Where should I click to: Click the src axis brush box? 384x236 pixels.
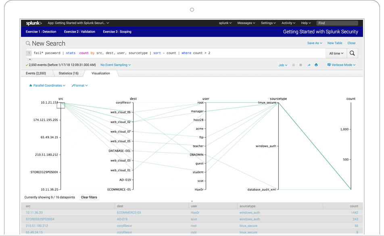click(x=61, y=106)
